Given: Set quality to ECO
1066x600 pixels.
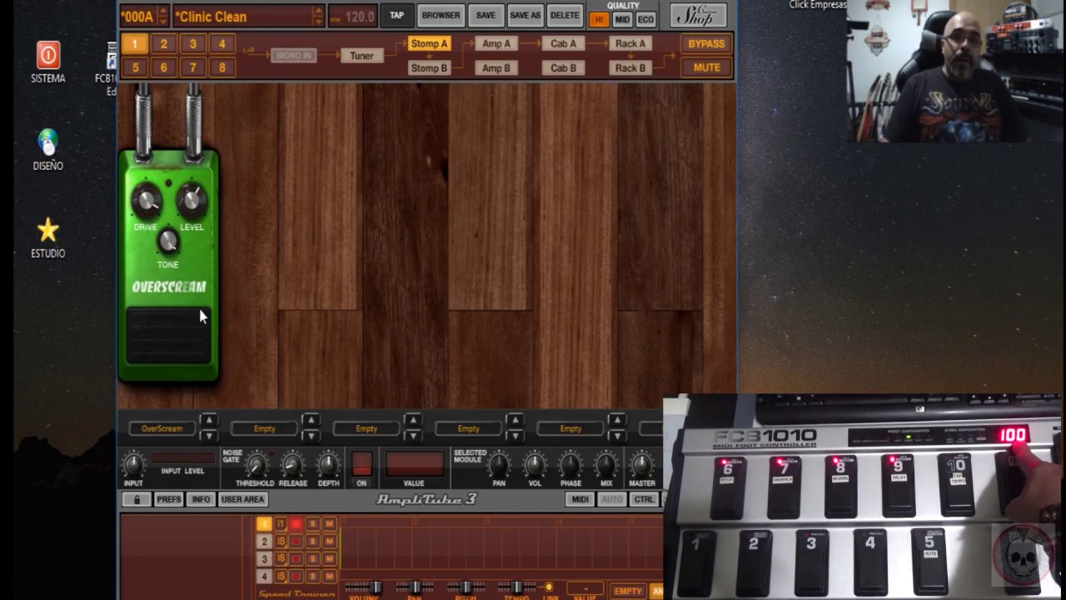Looking at the screenshot, I should tap(645, 19).
